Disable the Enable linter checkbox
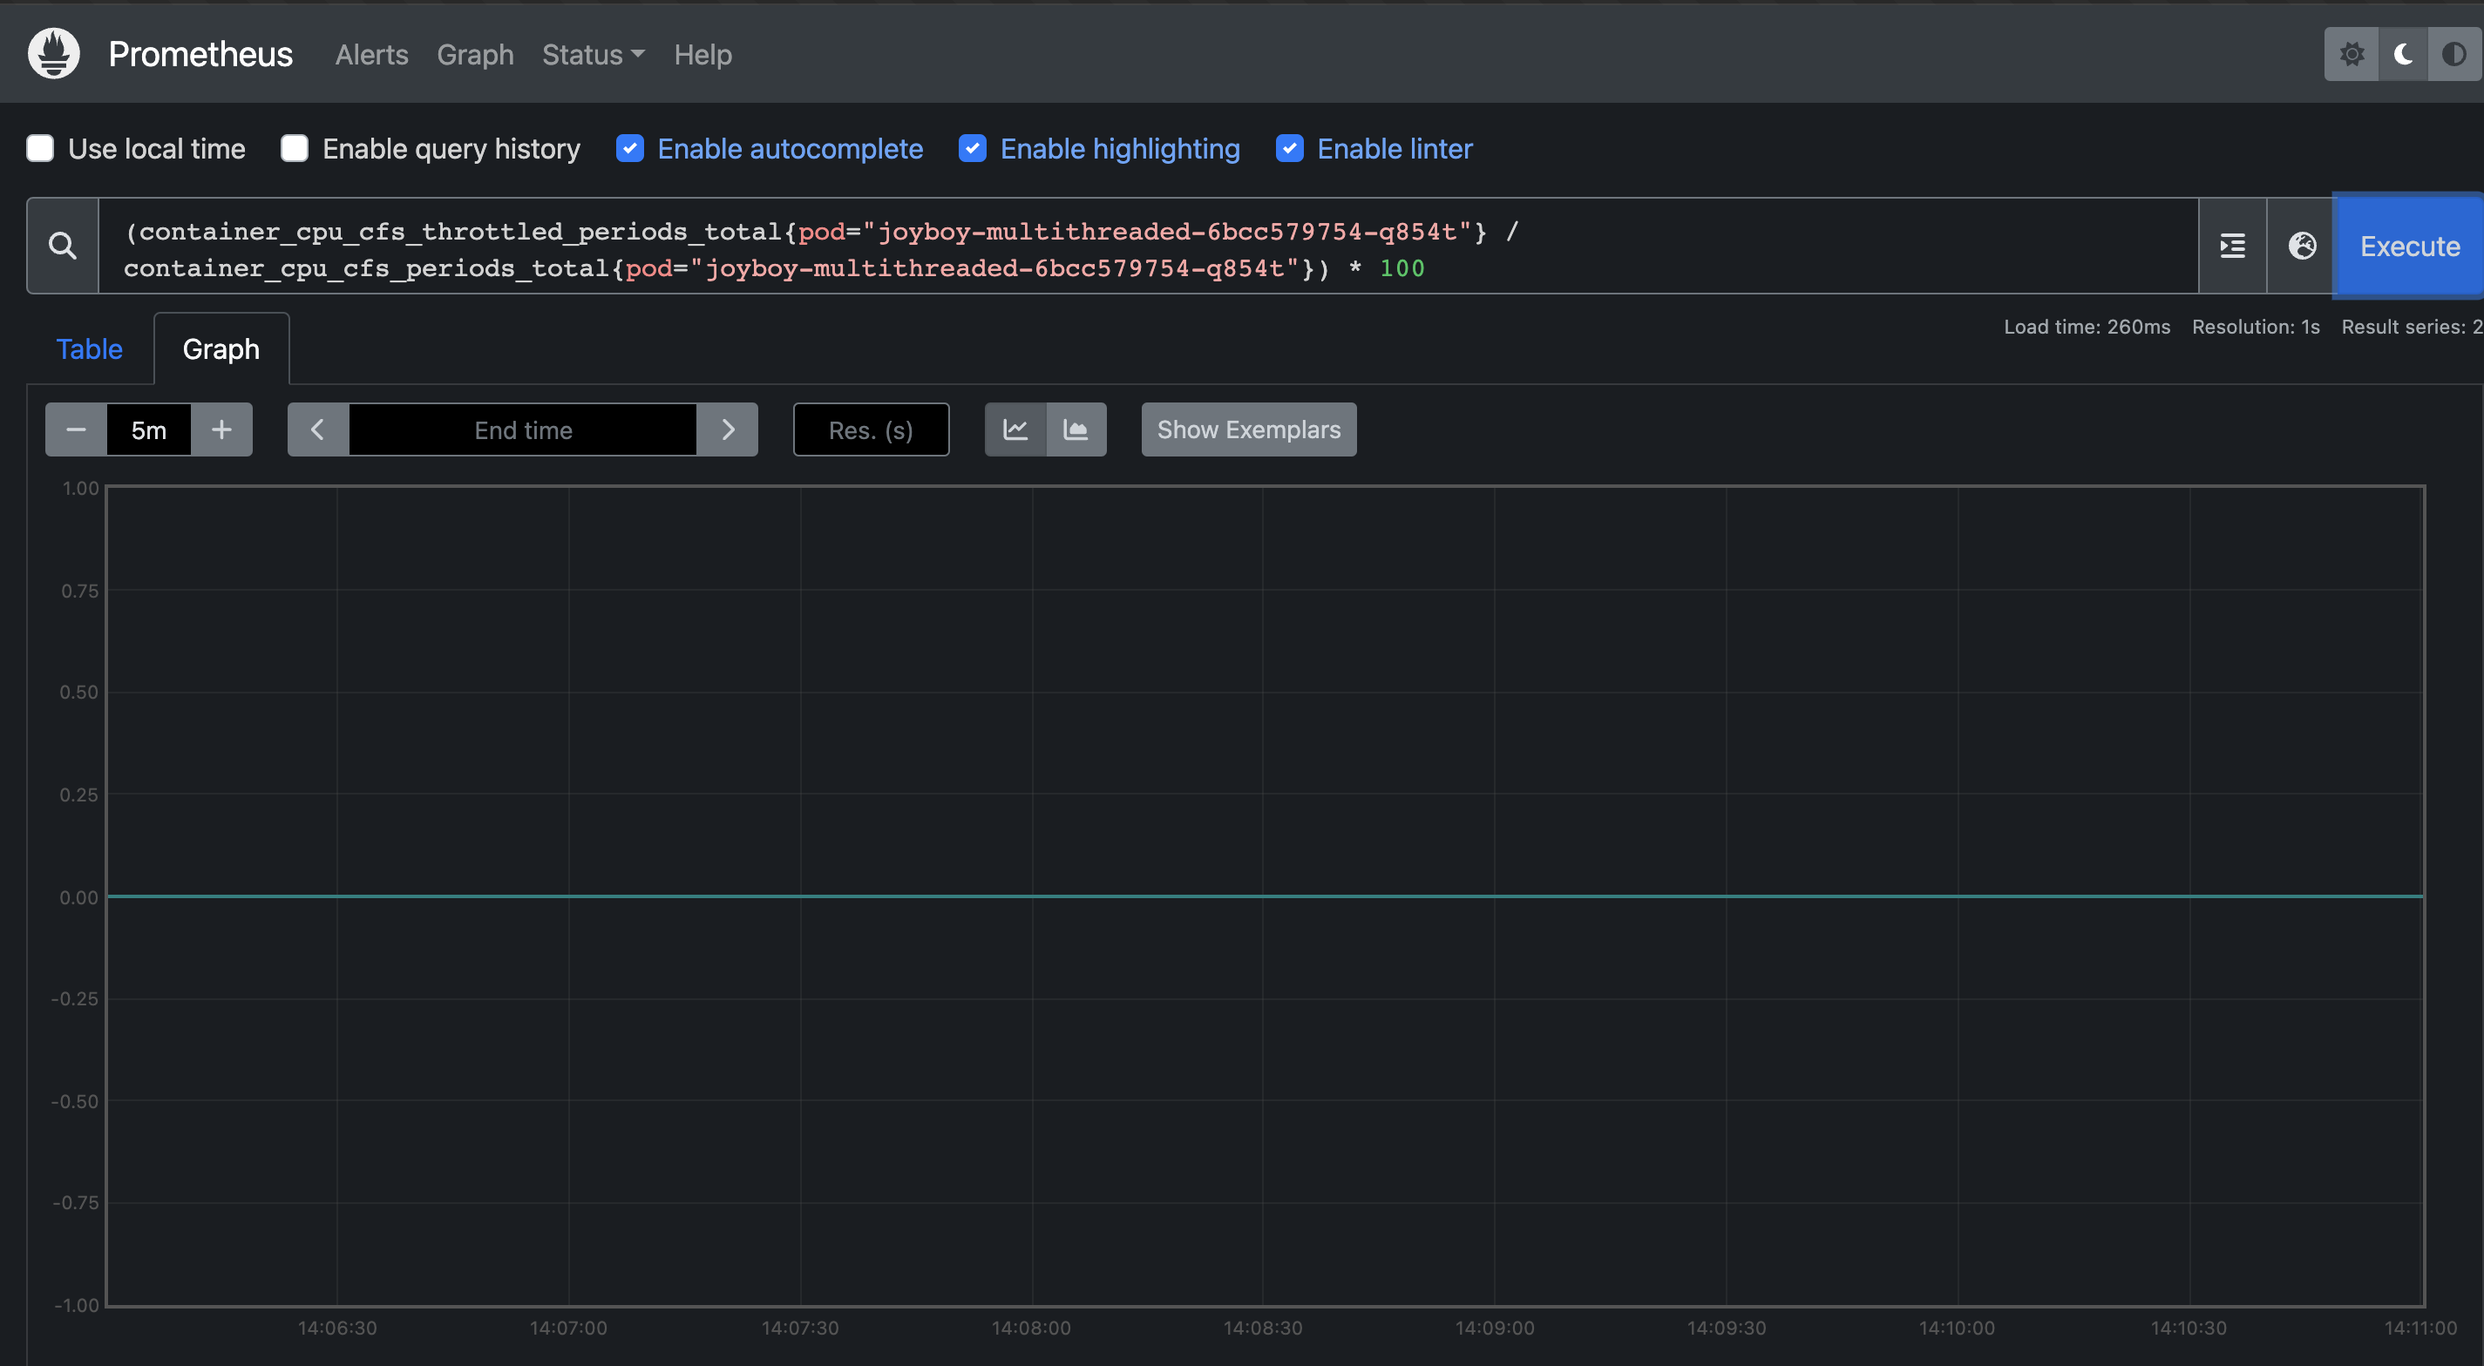This screenshot has height=1366, width=2484. (1291, 146)
